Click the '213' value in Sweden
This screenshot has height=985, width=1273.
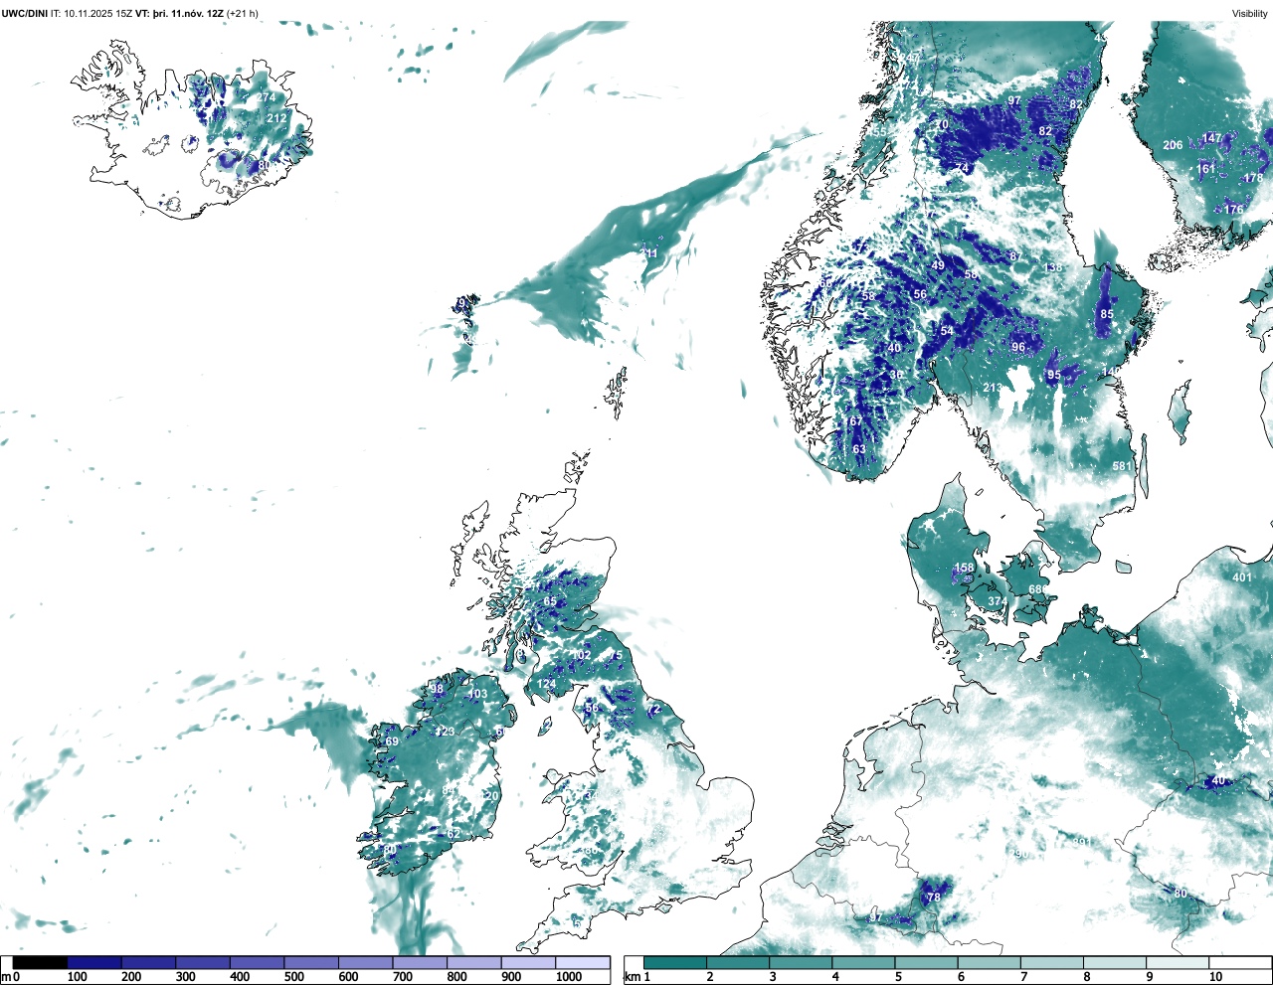tap(993, 388)
